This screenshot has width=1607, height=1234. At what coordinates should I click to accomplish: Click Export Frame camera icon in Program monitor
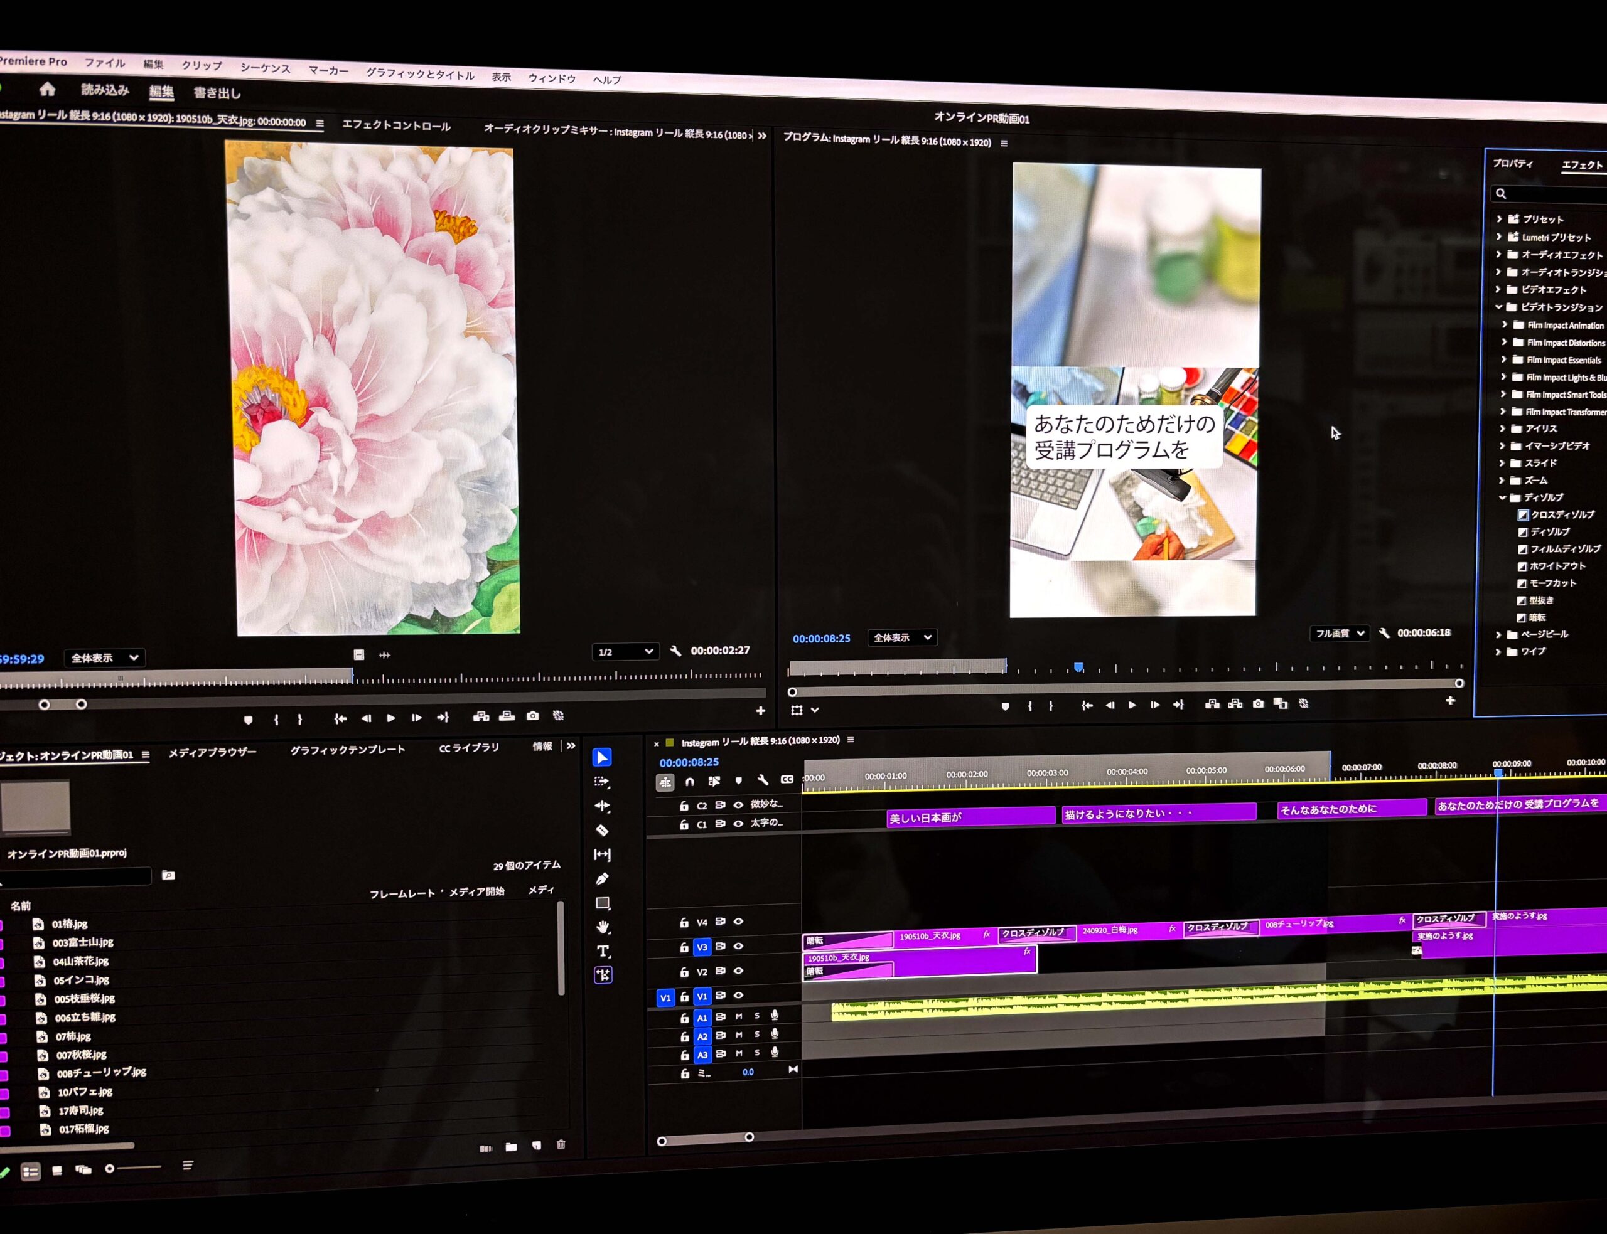pyautogui.click(x=1259, y=704)
